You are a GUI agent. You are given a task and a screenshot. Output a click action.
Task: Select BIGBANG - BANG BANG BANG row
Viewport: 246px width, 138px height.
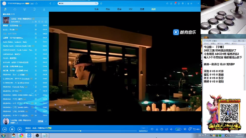coord(25,95)
